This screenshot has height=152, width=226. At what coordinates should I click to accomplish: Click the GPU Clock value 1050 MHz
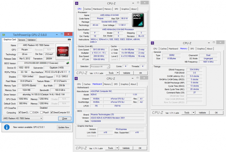pyautogui.click(x=23, y=99)
